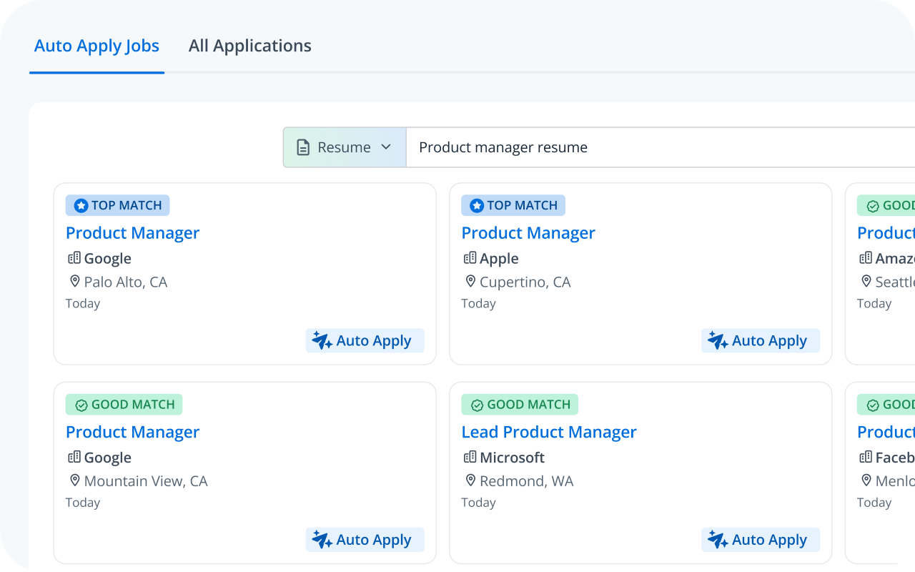Click the star icon on Apple's TOP MATCH badge
915x572 pixels.
tap(477, 206)
